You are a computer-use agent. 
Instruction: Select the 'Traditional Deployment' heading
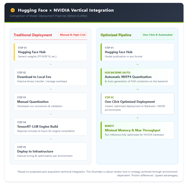coord(33,35)
